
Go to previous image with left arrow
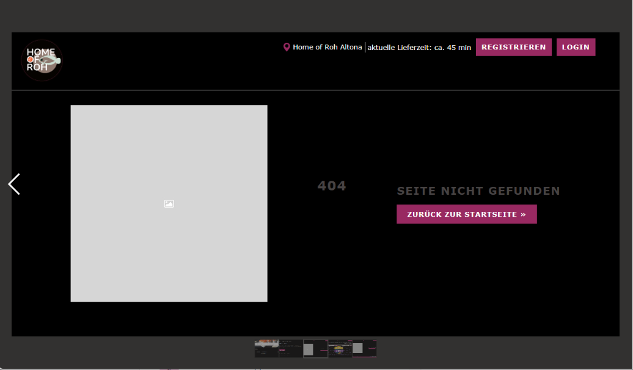coord(14,184)
